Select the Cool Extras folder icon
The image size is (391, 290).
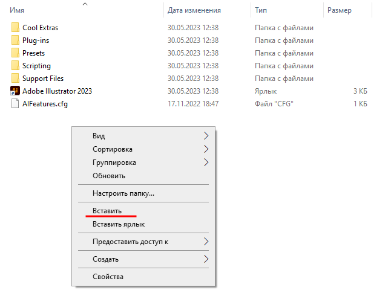pyautogui.click(x=15, y=28)
